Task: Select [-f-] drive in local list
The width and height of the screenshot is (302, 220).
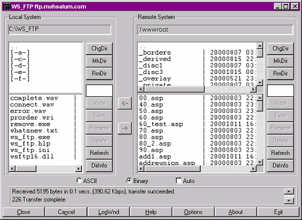Action: tap(20, 79)
